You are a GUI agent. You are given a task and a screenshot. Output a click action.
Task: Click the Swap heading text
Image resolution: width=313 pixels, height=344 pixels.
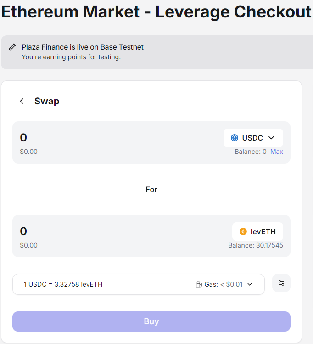(x=47, y=101)
